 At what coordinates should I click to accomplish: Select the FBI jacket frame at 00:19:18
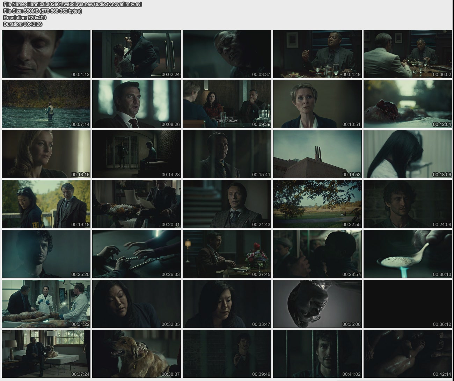[x=46, y=204]
